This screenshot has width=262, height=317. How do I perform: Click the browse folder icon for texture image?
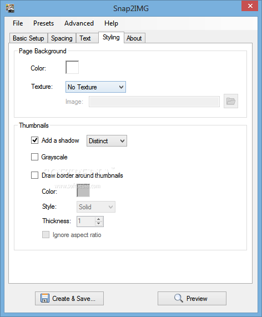pyautogui.click(x=231, y=101)
